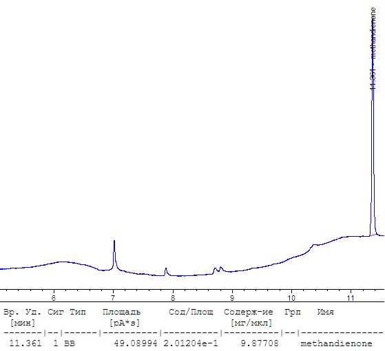Screen dimensions: 385x351
Task: Click the 9 tick label on time axis
Action: tap(232, 298)
